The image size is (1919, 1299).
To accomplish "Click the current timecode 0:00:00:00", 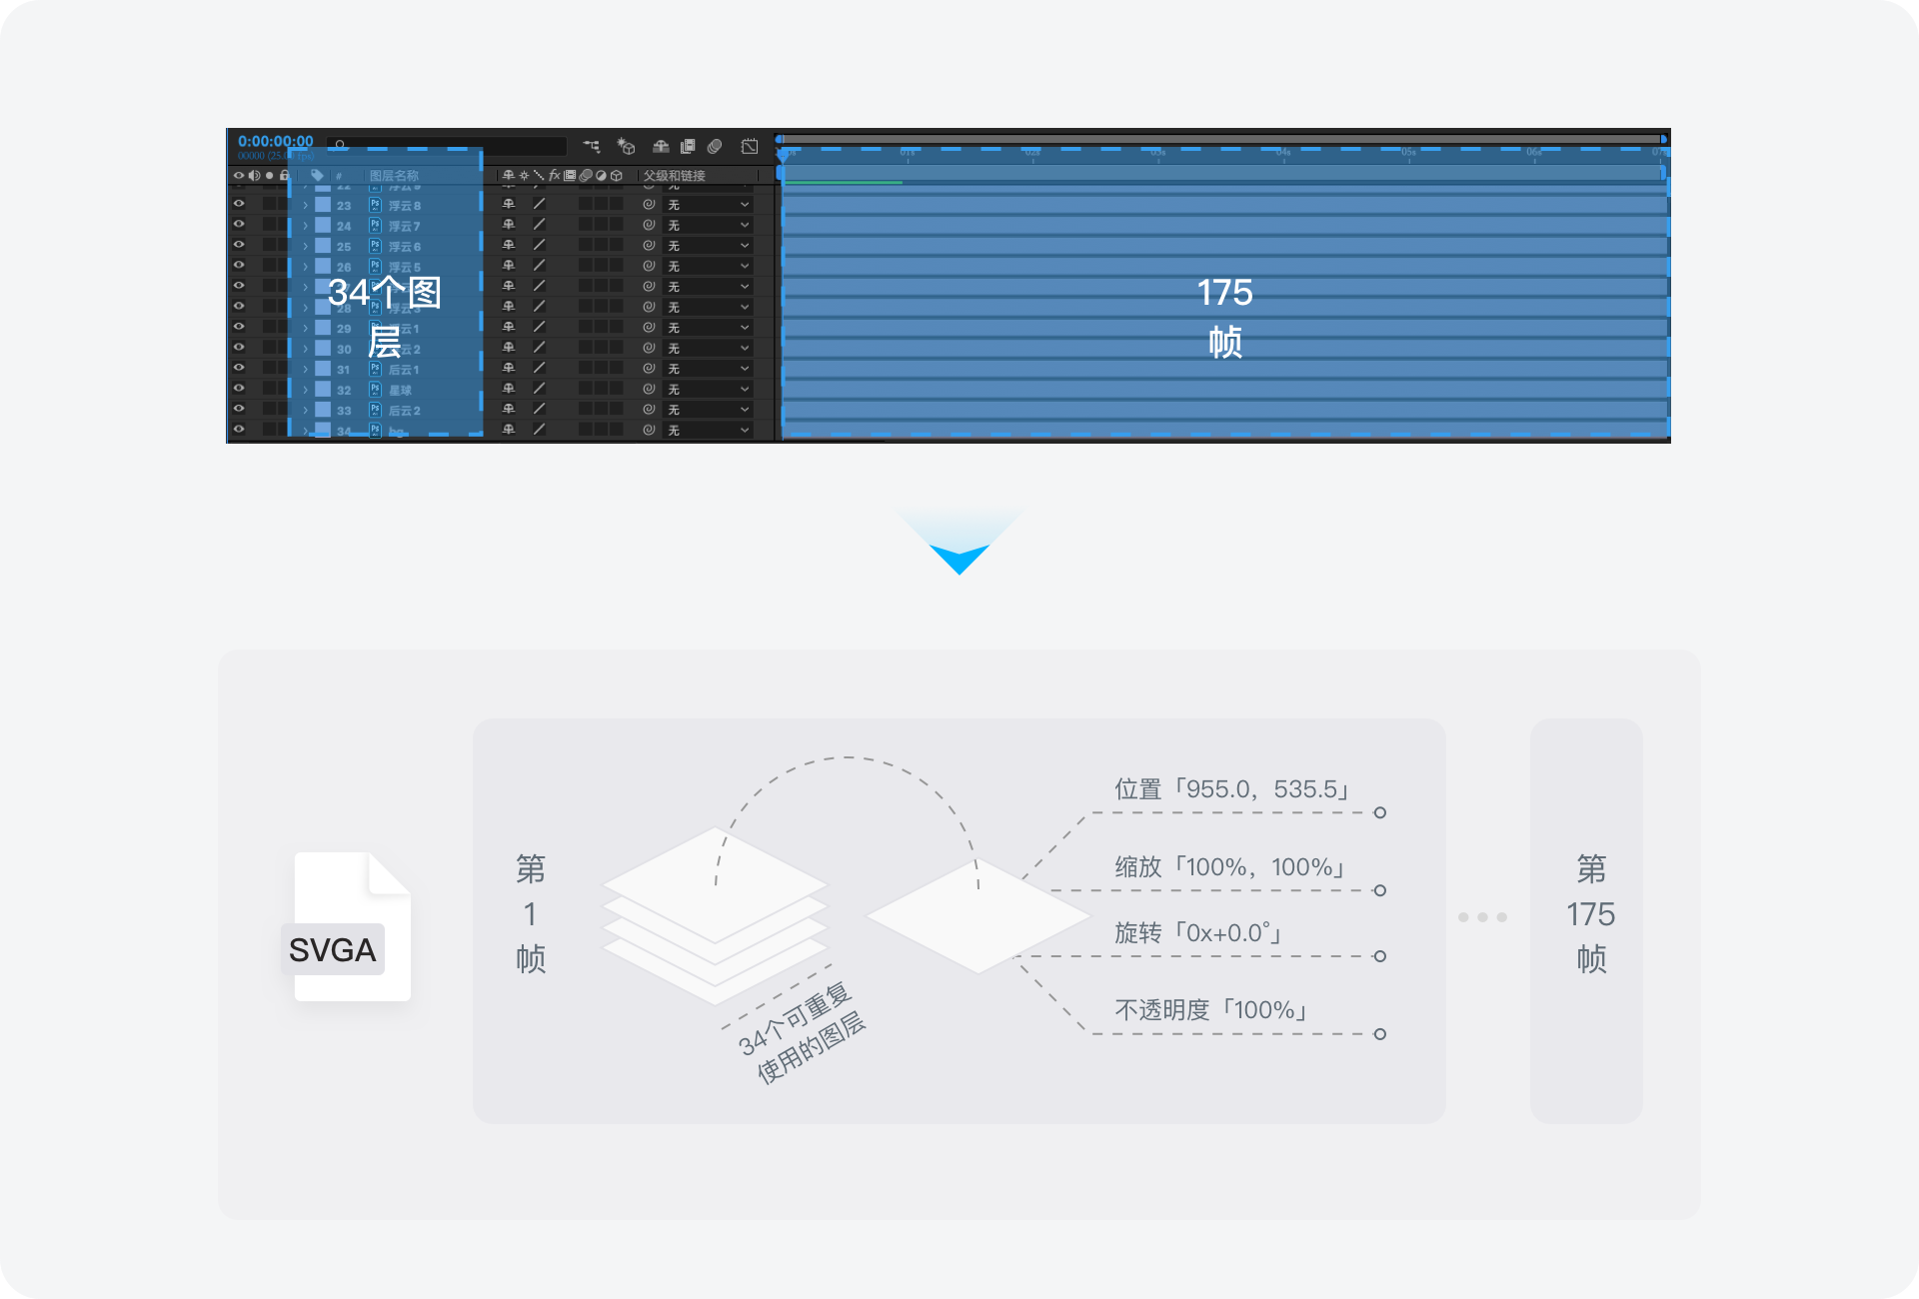I will coord(275,141).
